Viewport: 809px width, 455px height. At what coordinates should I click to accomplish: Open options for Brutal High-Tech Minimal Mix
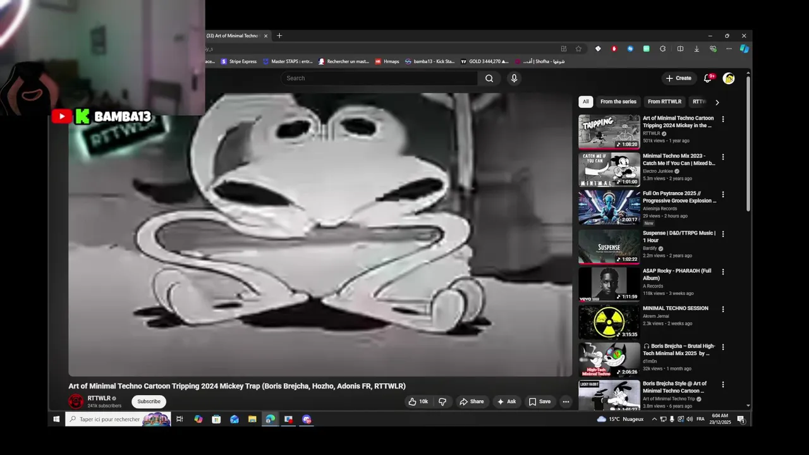click(x=723, y=347)
